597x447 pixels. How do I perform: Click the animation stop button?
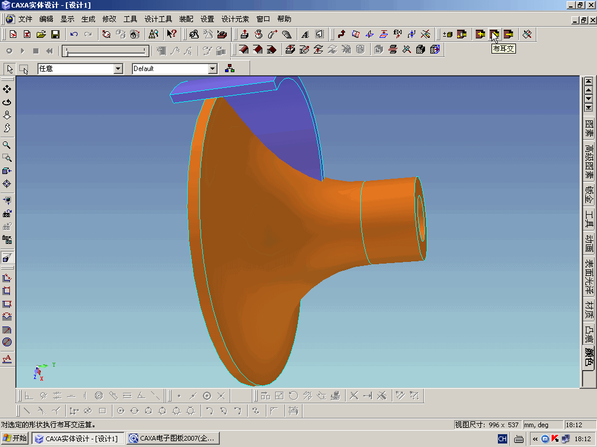click(36, 51)
